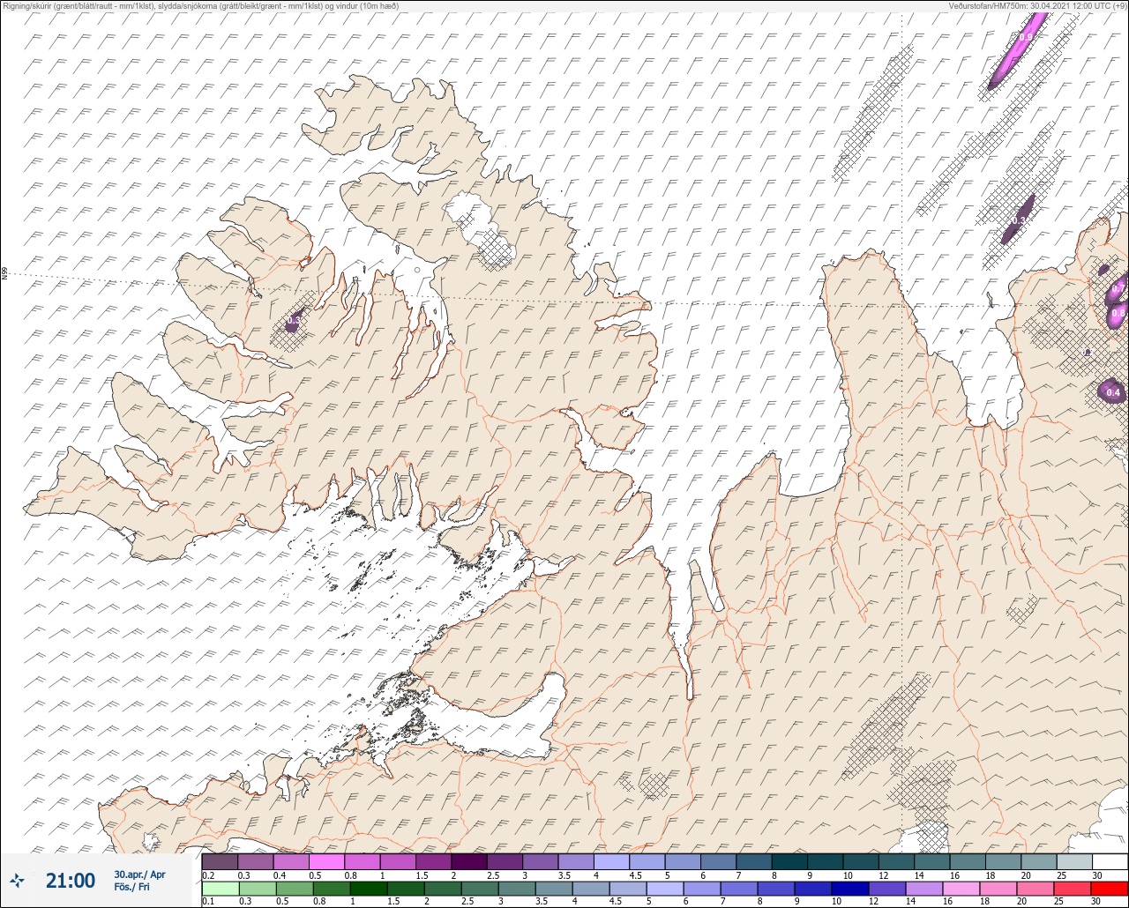Image resolution: width=1129 pixels, height=908 pixels.
Task: Click the '30.apr./ Apr' date text
Action: (139, 875)
